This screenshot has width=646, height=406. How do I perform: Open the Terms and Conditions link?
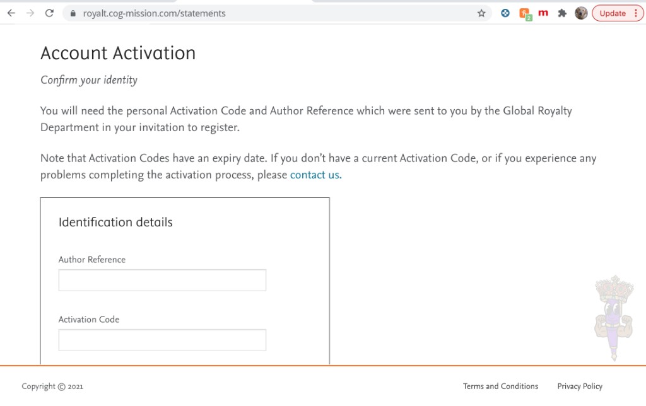[x=500, y=386]
